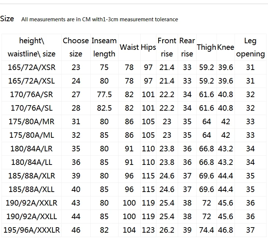Select the measurement tolerance note text
268x240 pixels.
[x=99, y=19]
